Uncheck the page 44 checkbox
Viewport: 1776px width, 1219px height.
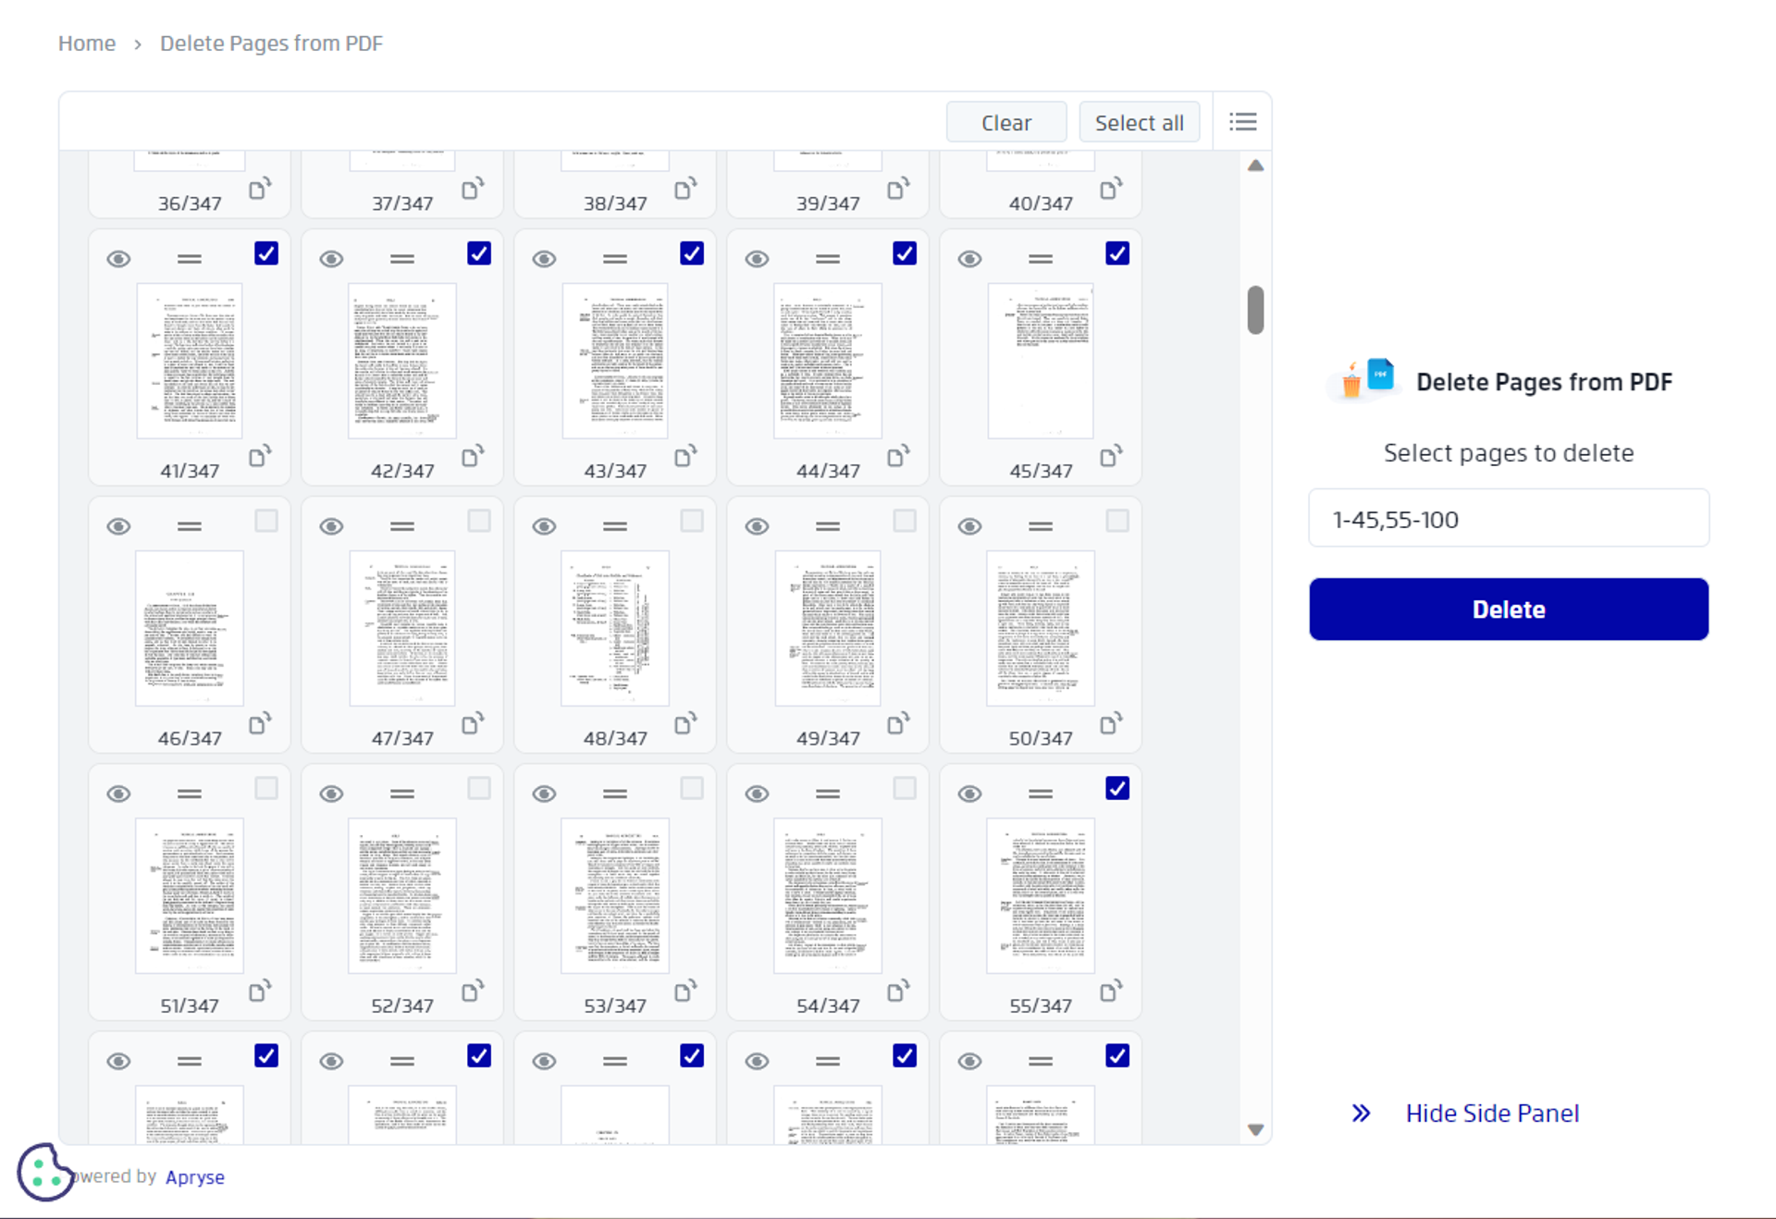[x=905, y=253]
